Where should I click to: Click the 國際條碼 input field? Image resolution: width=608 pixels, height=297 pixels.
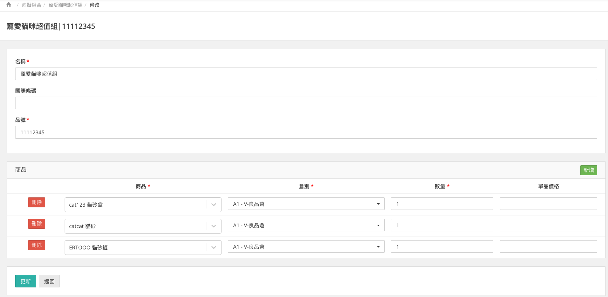306,103
